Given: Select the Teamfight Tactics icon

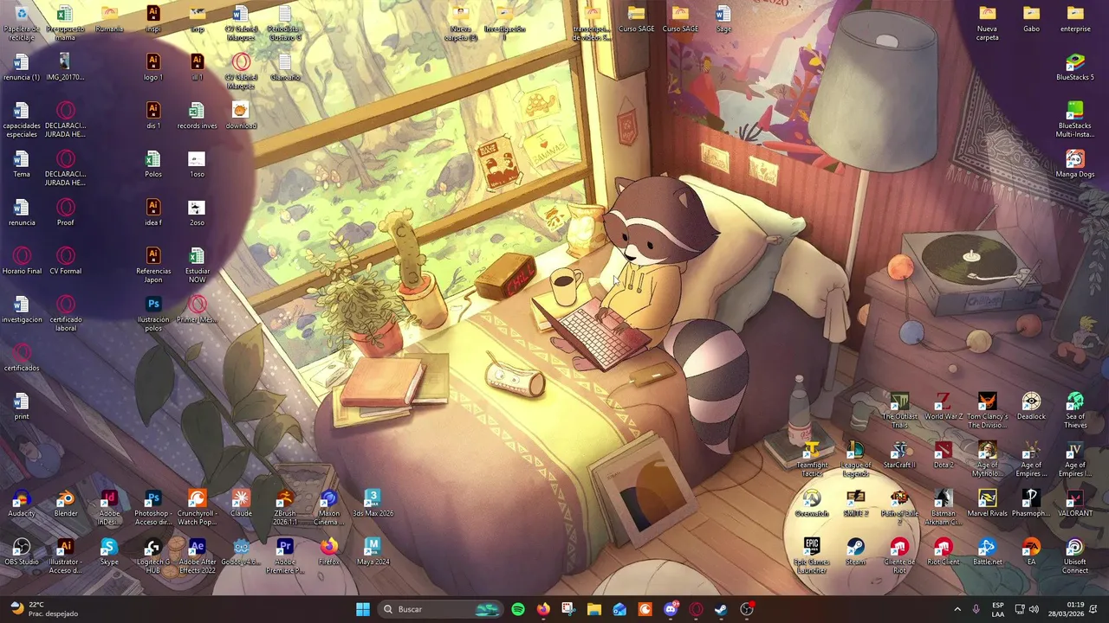Looking at the screenshot, I should (812, 459).
